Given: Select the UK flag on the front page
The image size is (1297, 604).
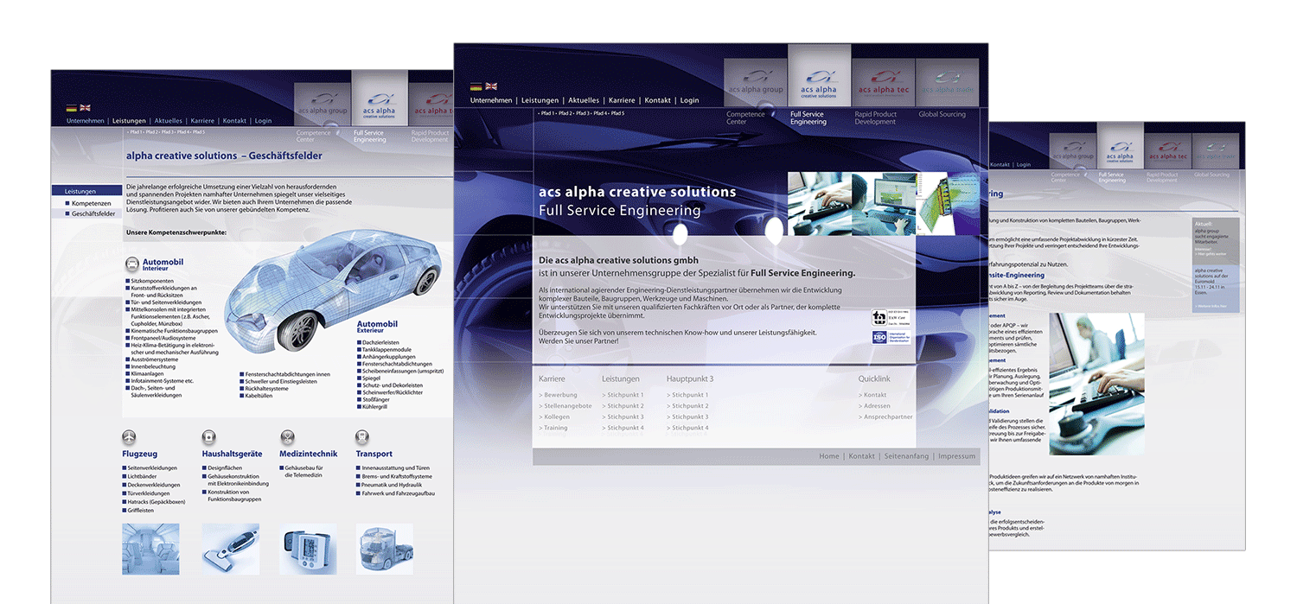Looking at the screenshot, I should (491, 86).
